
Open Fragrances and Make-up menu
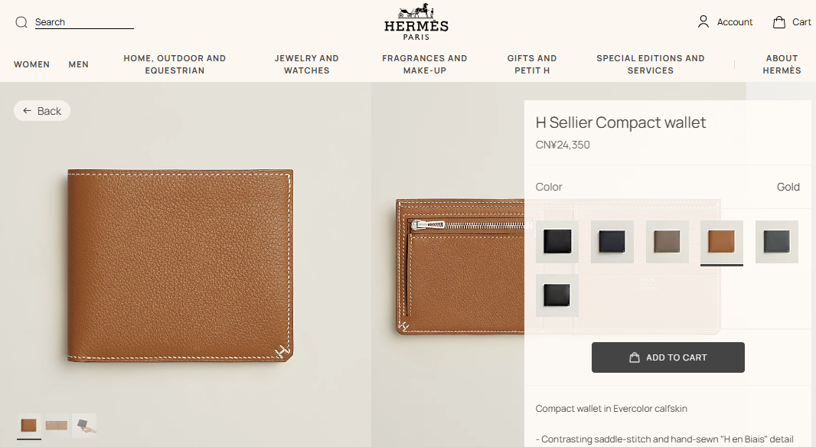[x=425, y=64]
